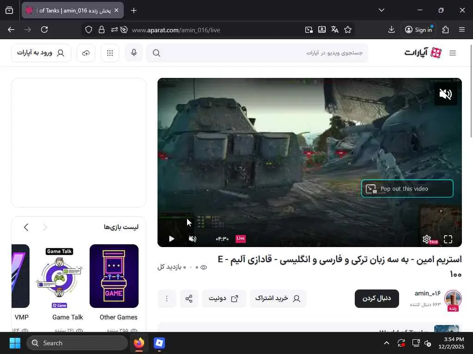Click the Other Games label

point(118,317)
